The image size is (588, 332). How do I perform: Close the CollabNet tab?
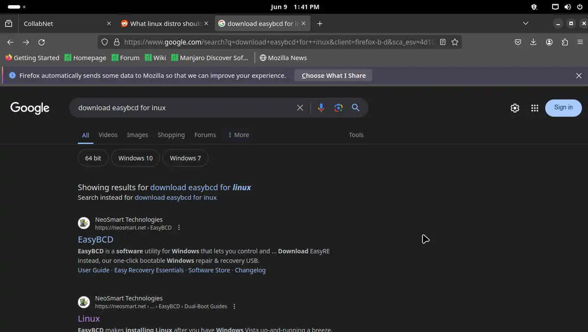click(109, 23)
